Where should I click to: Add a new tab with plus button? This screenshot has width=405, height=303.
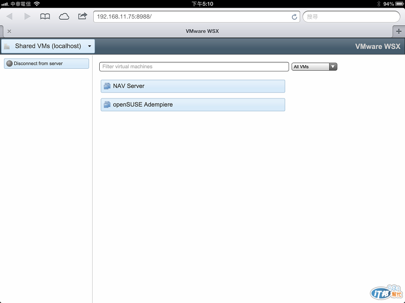[x=398, y=31]
